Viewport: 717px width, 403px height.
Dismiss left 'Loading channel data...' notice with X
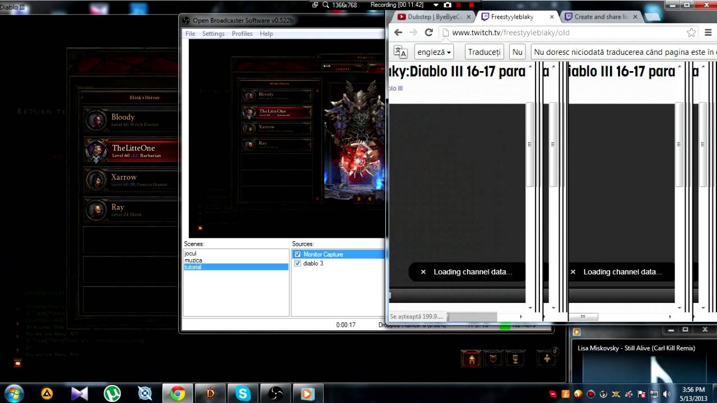(x=423, y=272)
